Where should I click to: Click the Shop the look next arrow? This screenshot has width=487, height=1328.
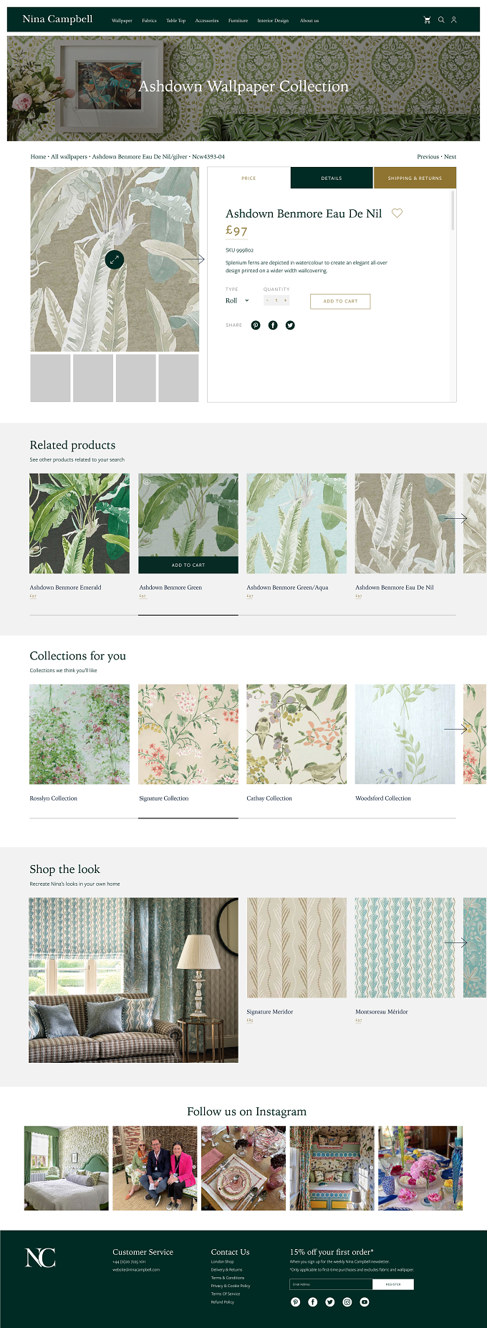(455, 943)
